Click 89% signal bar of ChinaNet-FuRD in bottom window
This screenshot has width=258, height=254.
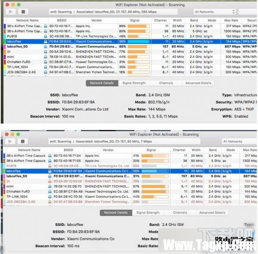point(155,192)
